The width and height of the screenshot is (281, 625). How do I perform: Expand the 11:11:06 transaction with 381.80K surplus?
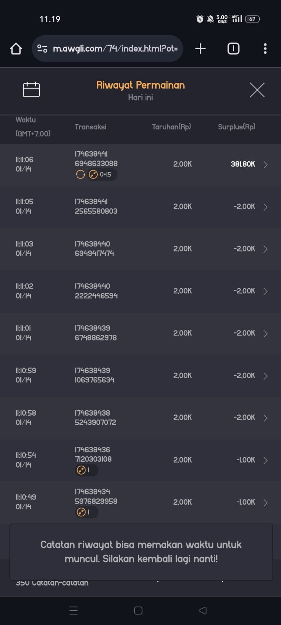(x=265, y=164)
